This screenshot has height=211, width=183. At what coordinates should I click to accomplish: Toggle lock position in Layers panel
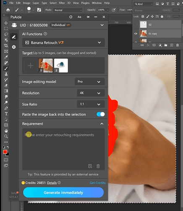(x=152, y=16)
